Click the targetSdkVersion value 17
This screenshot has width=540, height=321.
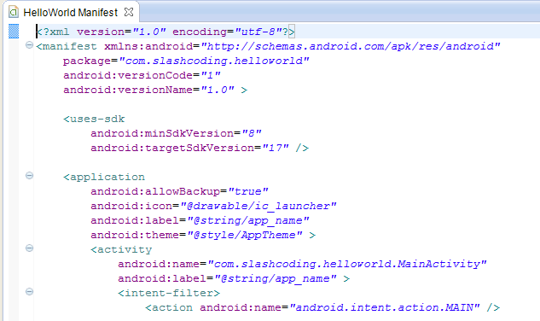click(276, 148)
